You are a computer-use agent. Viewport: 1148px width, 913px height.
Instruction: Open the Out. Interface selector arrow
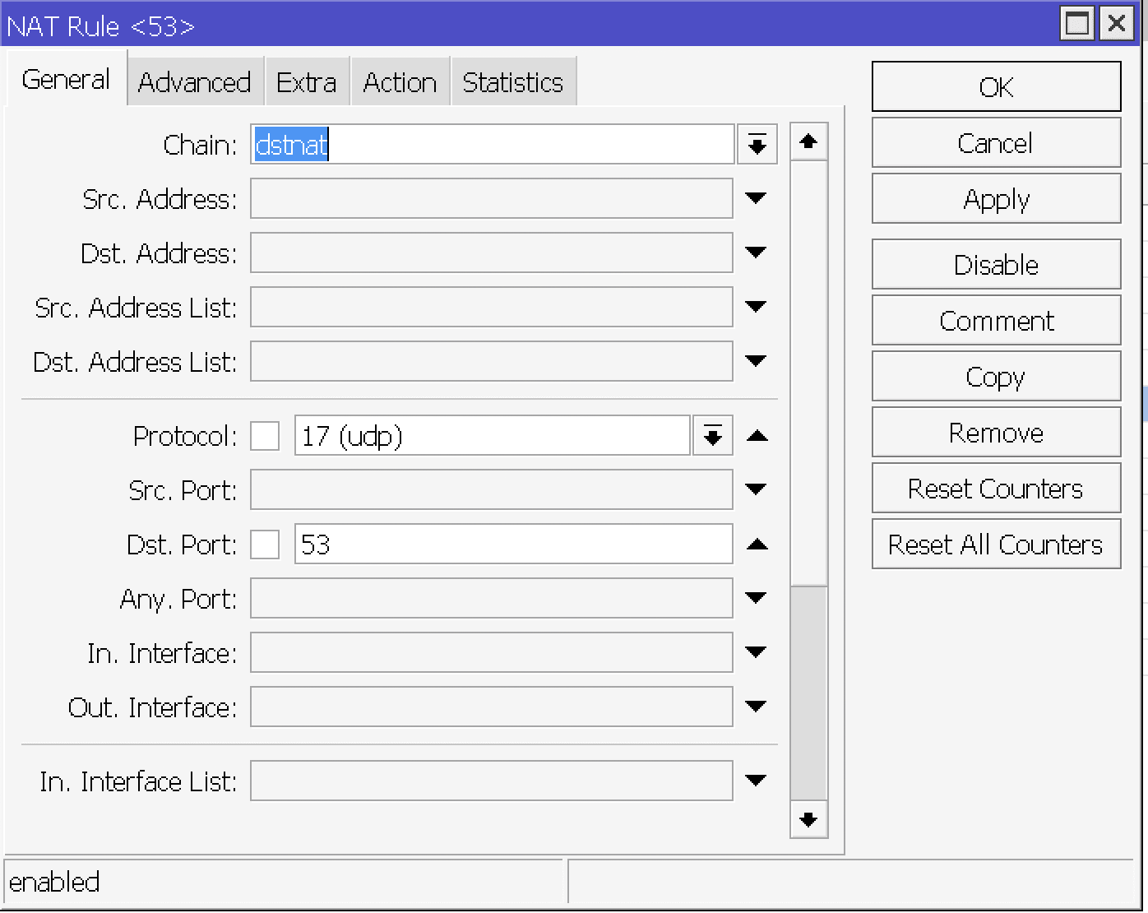tap(757, 707)
